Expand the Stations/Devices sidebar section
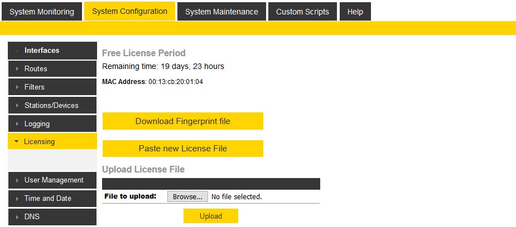The width and height of the screenshot is (516, 227). point(52,106)
